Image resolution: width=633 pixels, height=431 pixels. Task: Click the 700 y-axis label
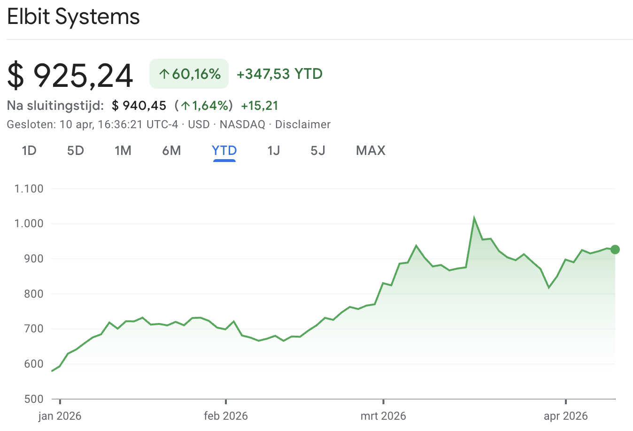[x=34, y=329]
